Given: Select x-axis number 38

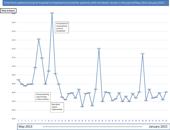Looking at the screenshot, I should [x=143, y=121].
